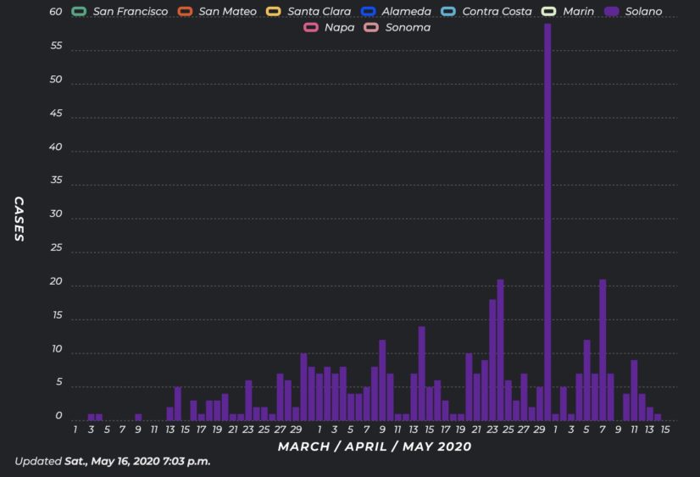Select the April 14 bar at 14 cases

pyautogui.click(x=421, y=374)
